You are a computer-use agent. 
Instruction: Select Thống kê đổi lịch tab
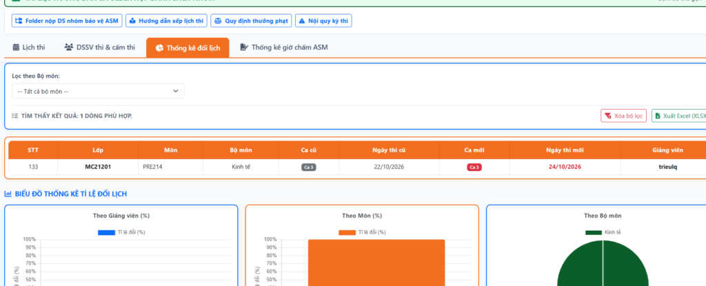[x=188, y=48]
